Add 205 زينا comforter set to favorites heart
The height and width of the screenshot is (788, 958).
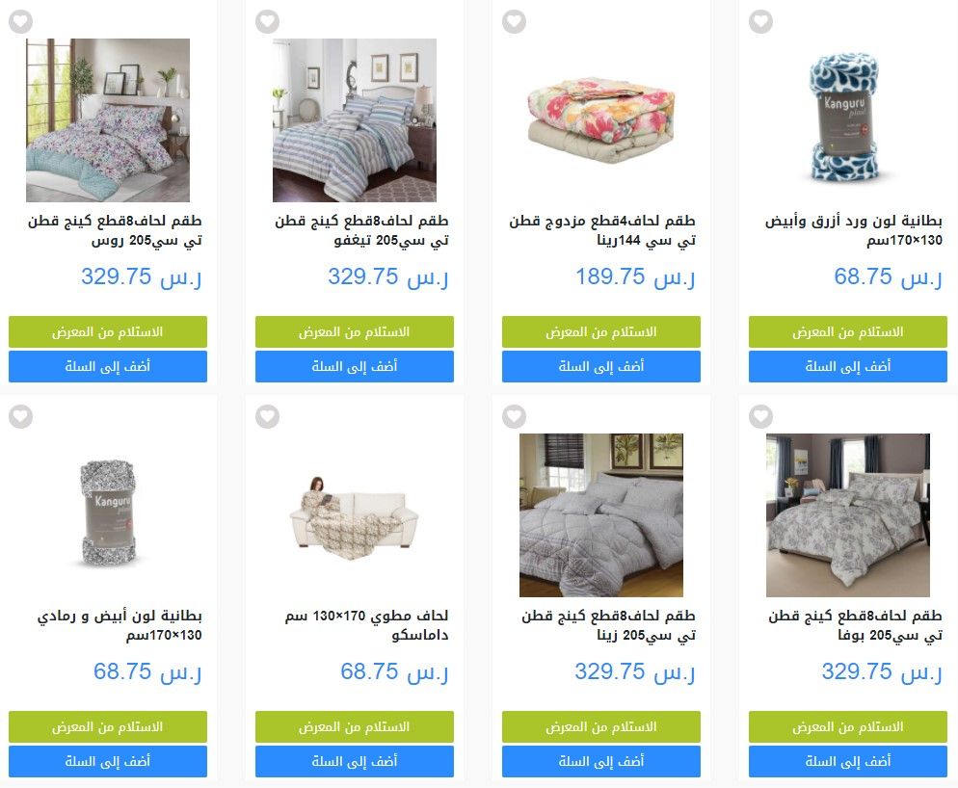click(x=515, y=416)
